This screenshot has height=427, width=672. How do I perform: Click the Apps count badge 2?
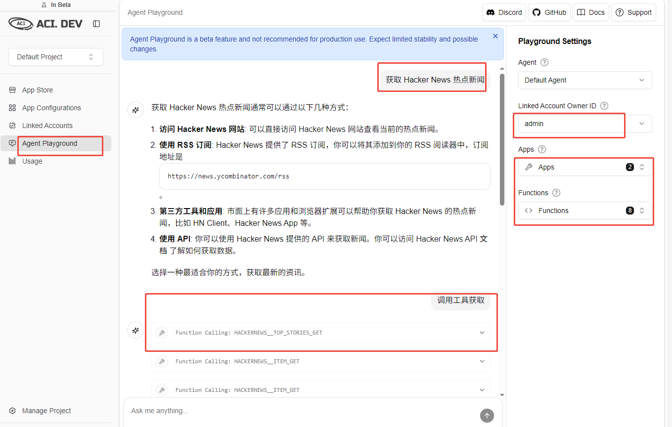click(x=629, y=167)
